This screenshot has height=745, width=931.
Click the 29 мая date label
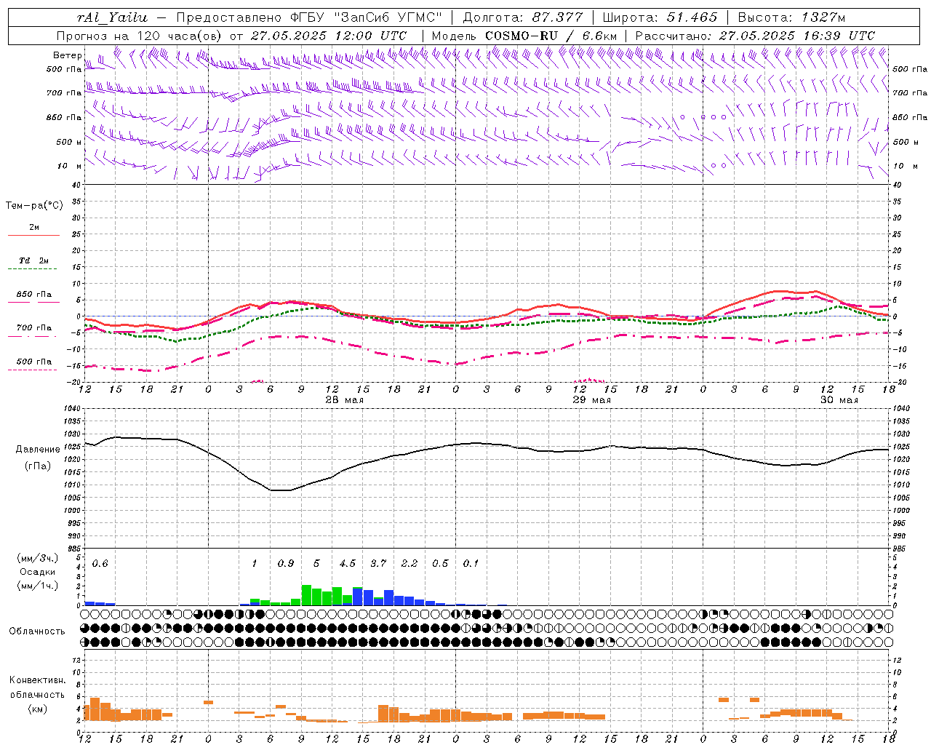[x=592, y=400]
